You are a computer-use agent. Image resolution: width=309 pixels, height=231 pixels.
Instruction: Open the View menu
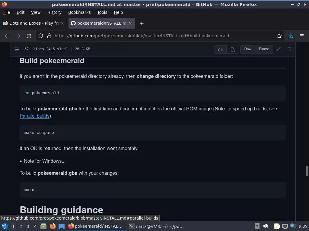(x=36, y=12)
